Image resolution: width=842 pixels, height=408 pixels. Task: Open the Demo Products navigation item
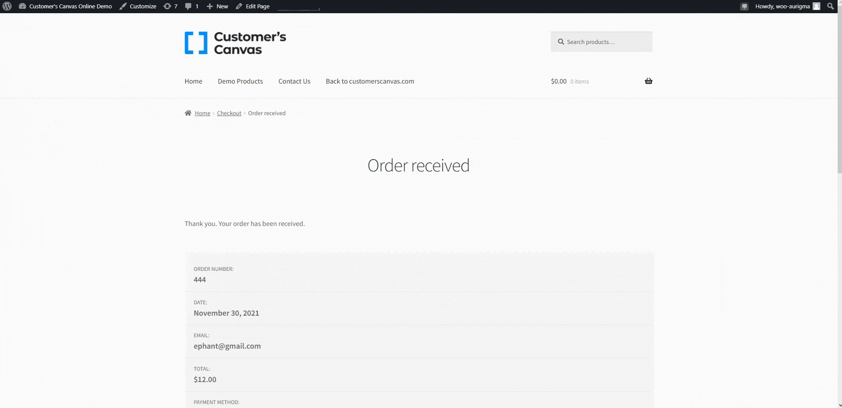pos(240,81)
